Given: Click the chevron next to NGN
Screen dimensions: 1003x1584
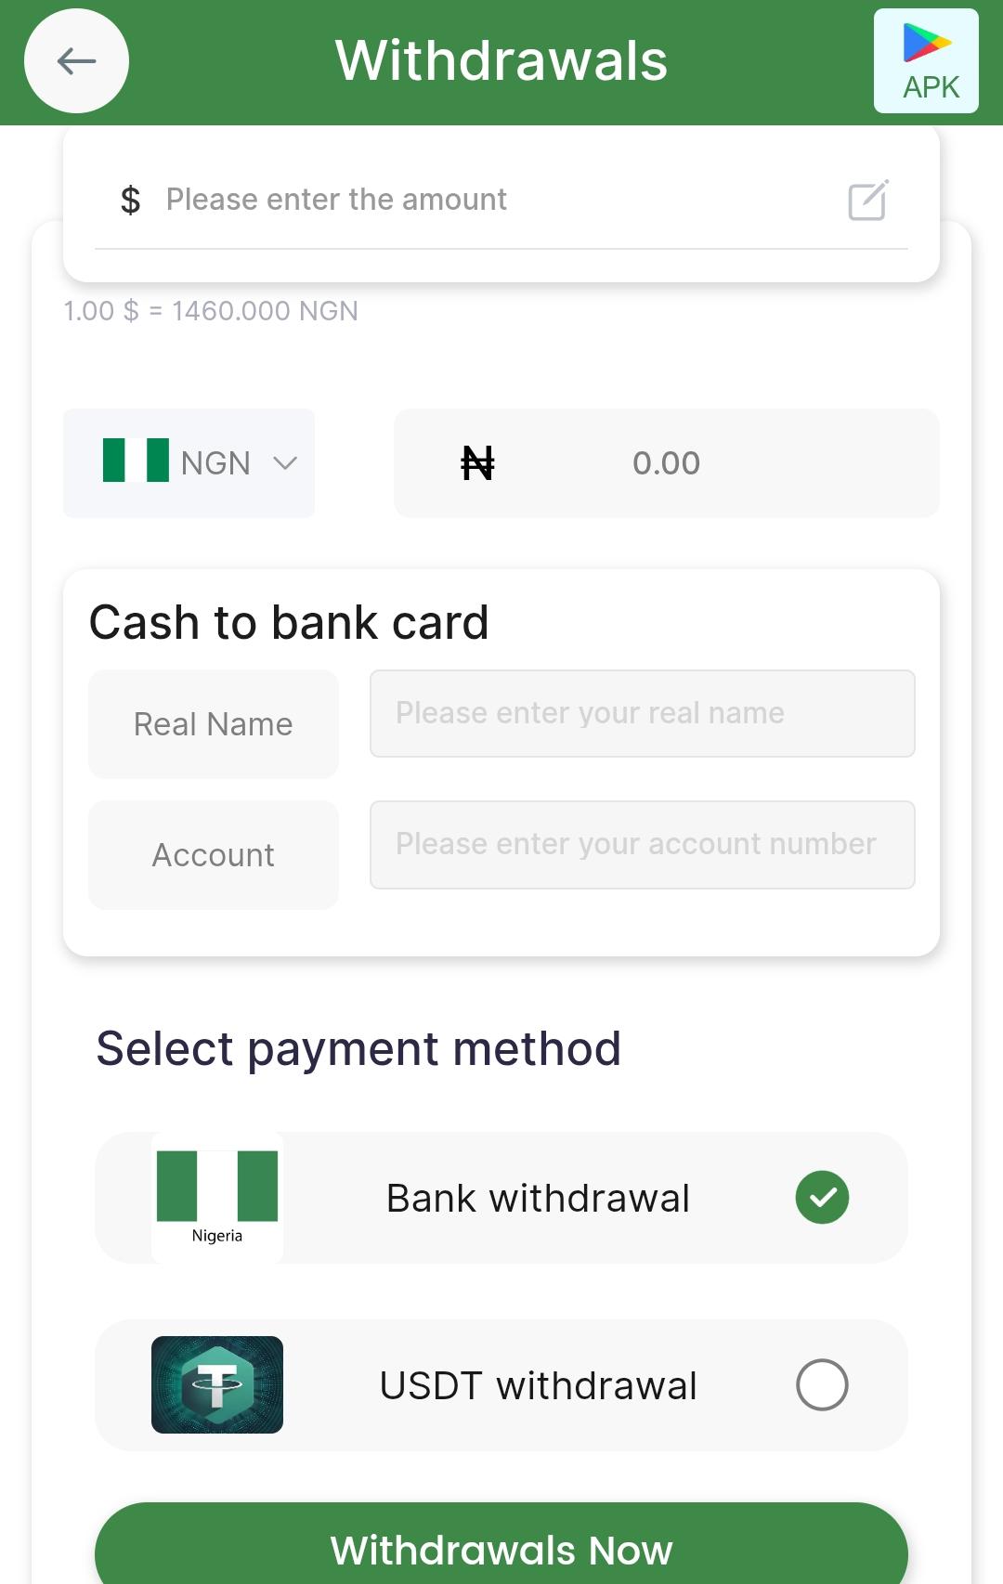Looking at the screenshot, I should (285, 462).
